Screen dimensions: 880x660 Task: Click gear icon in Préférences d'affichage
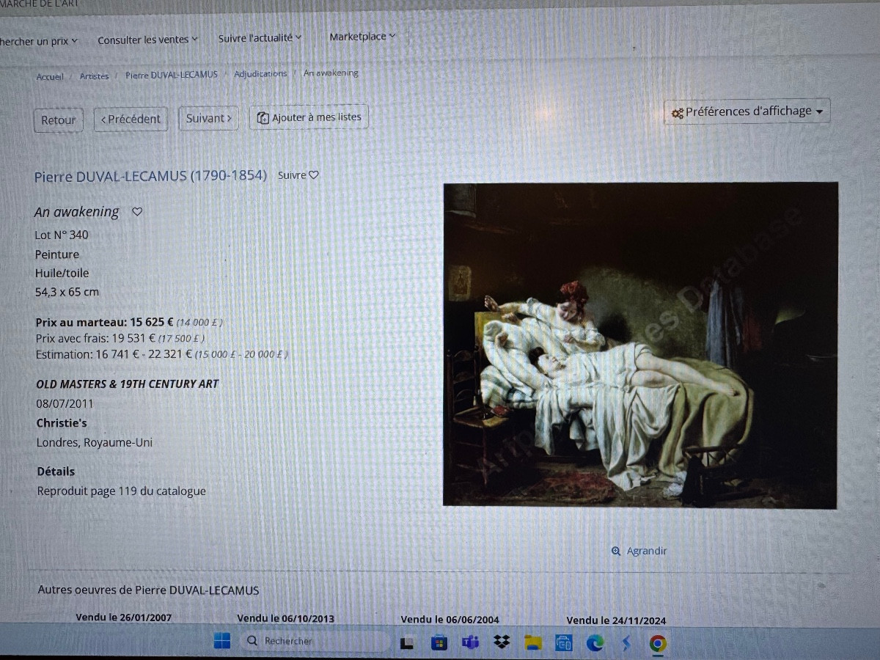coord(678,113)
